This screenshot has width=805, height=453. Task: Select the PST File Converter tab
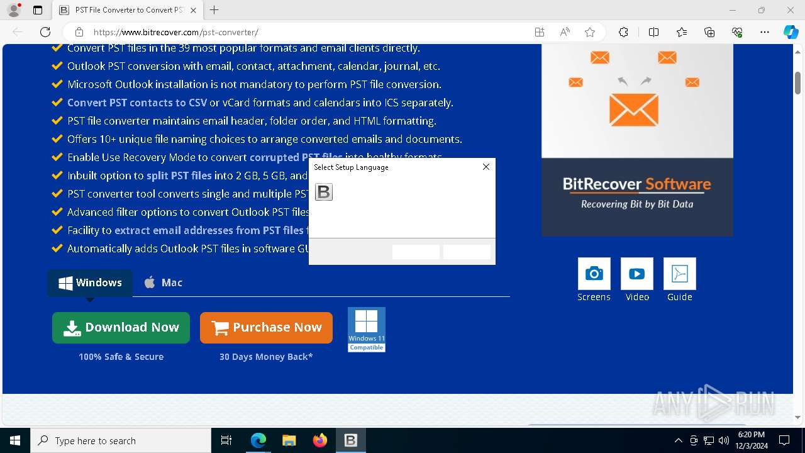tap(128, 10)
